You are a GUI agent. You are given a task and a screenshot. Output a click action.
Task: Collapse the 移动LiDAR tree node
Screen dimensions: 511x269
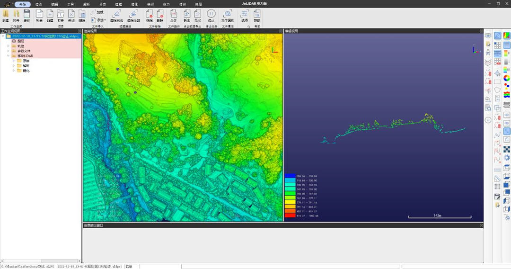pyautogui.click(x=8, y=56)
